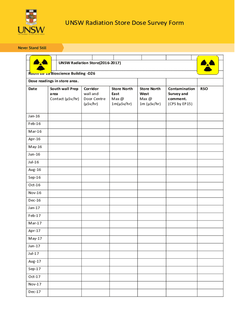Select the Corridor wall cell for Feb-16

(x=95, y=124)
